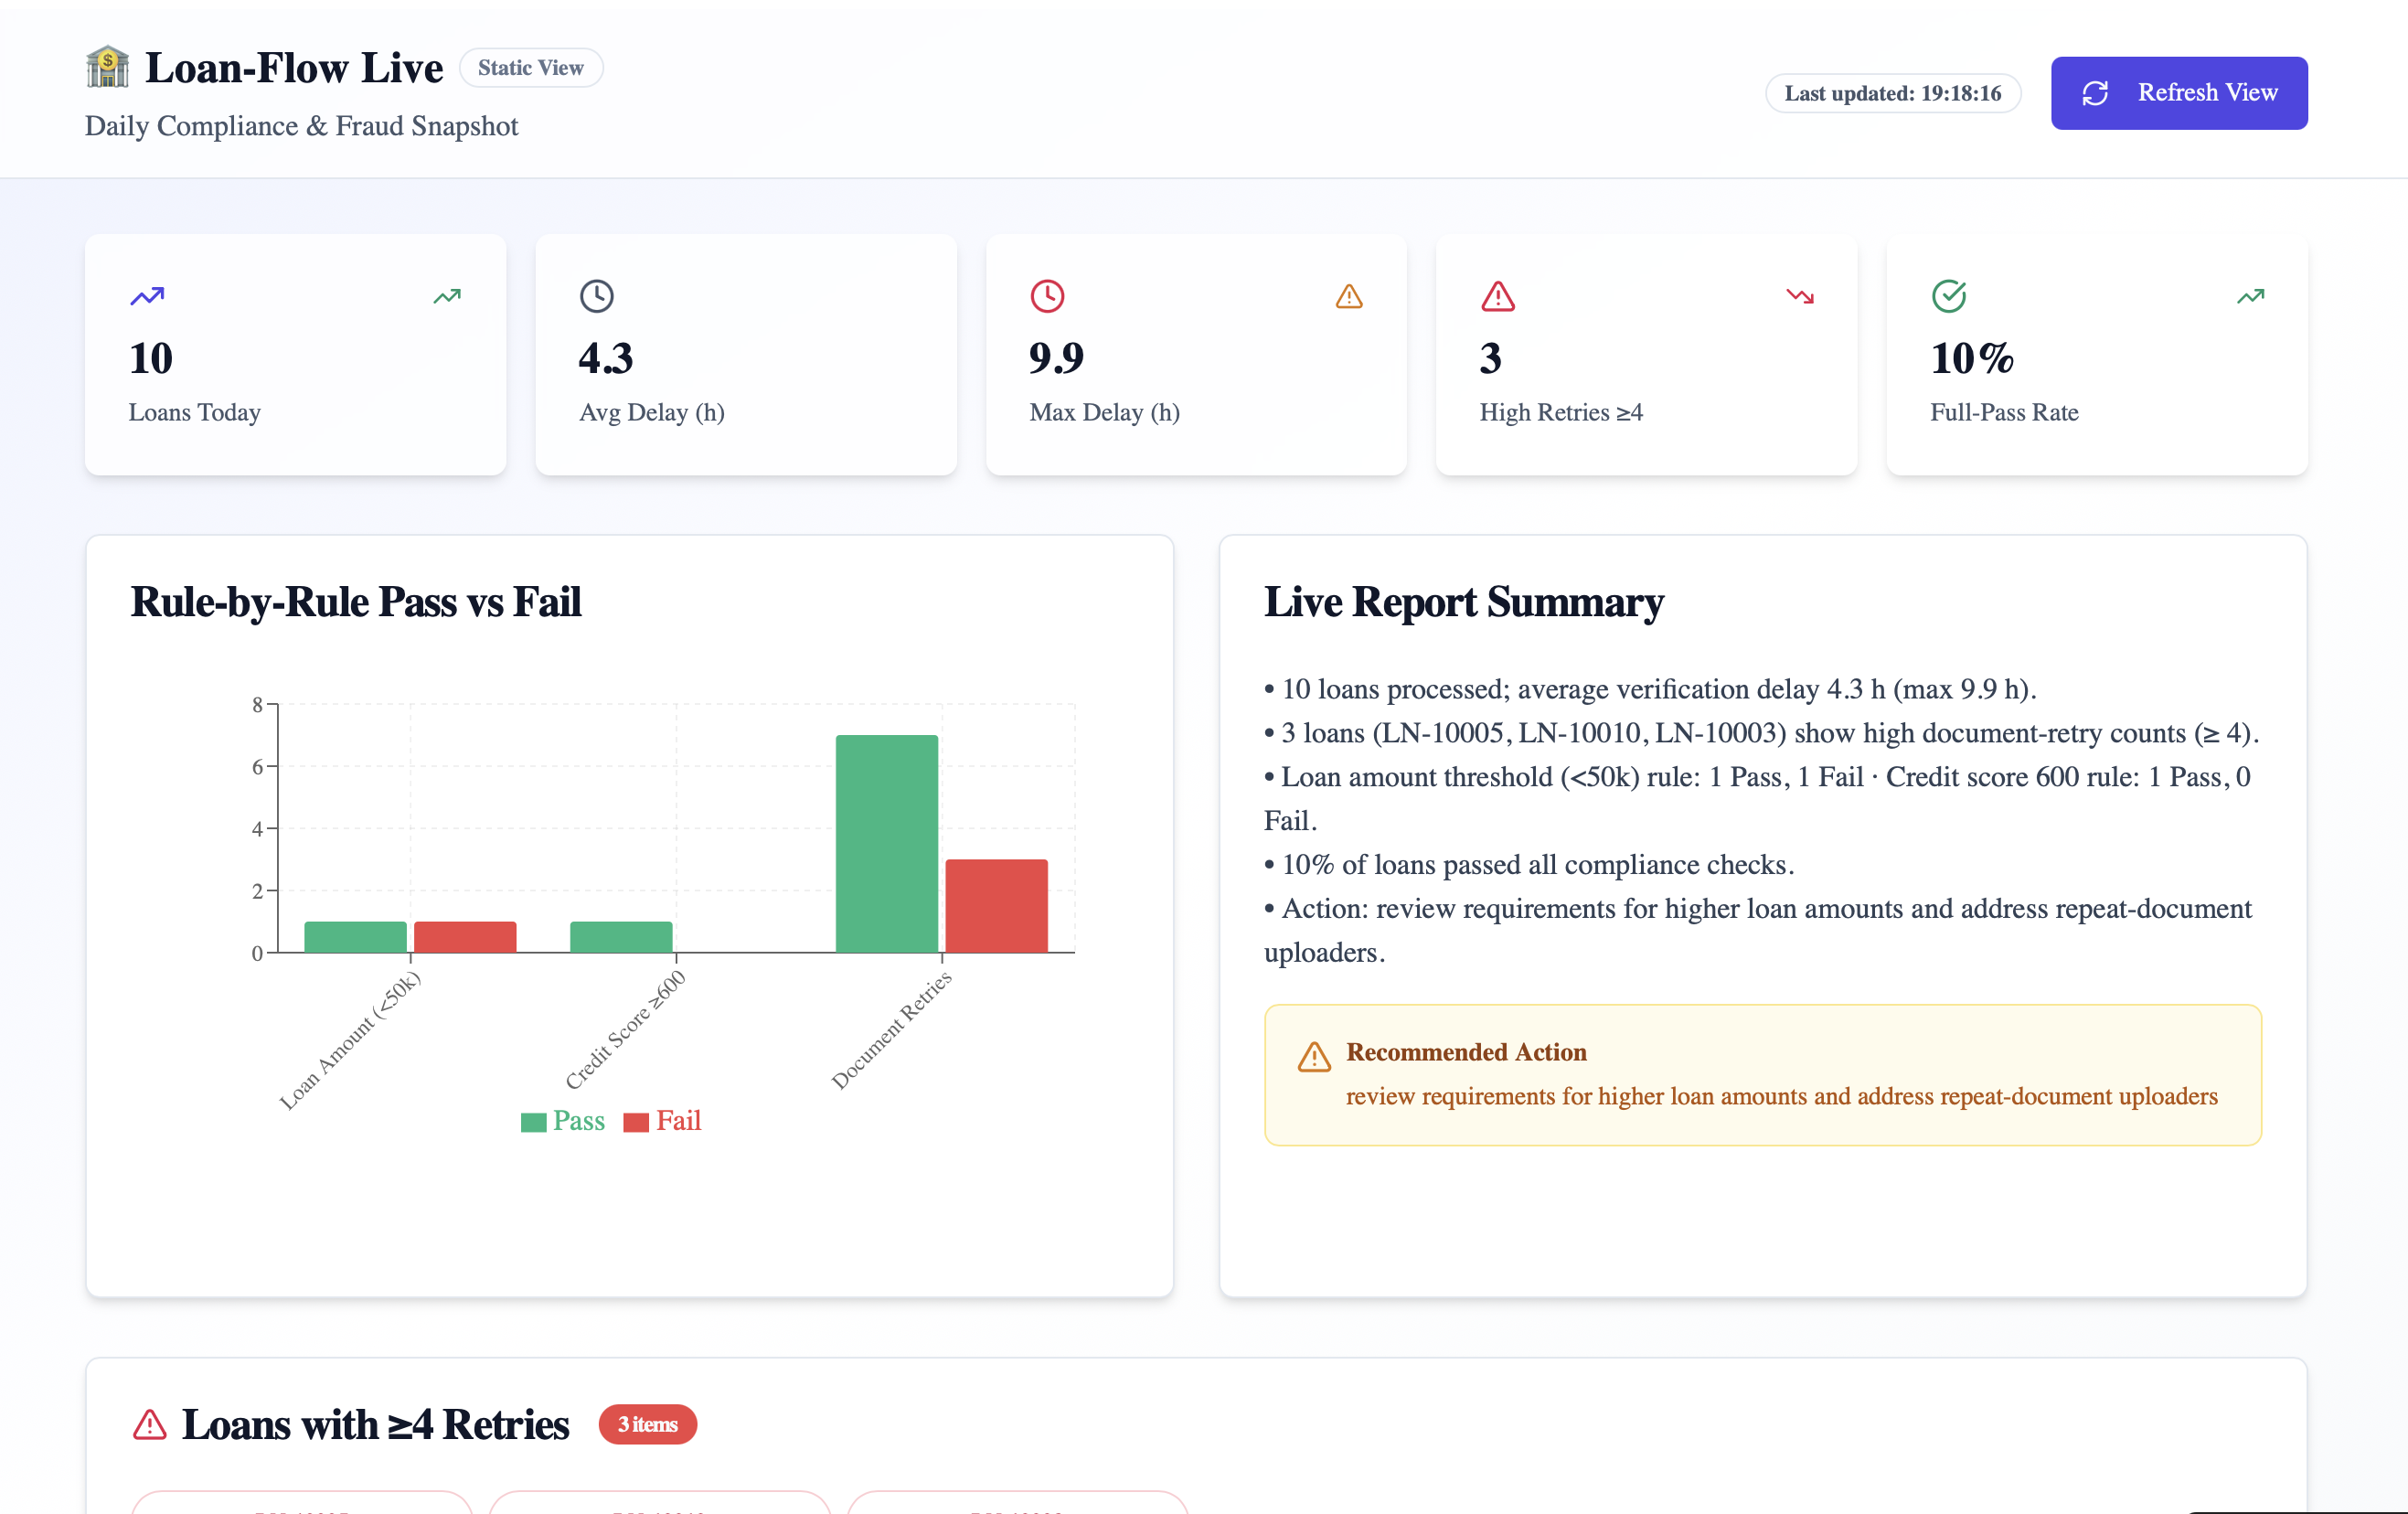Click the Last updated timestamp pill
The image size is (2408, 1514).
coord(1892,93)
